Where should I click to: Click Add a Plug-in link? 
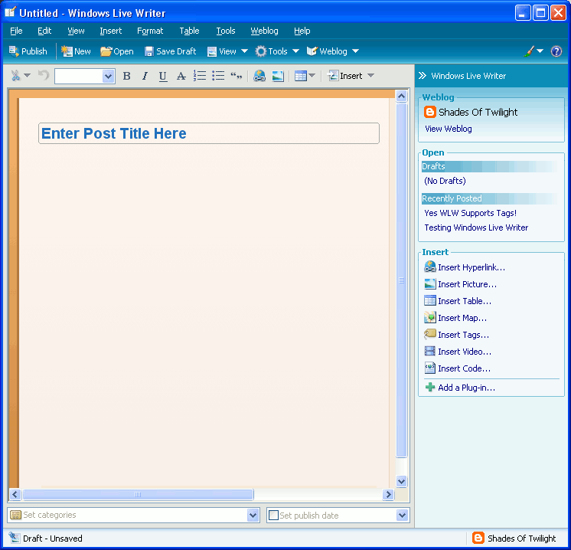click(x=460, y=388)
